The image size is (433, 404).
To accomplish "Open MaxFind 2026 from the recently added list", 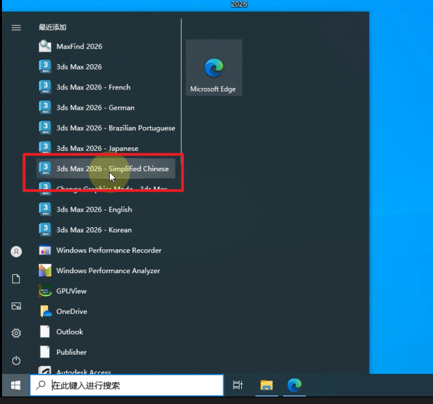I will (107, 46).
